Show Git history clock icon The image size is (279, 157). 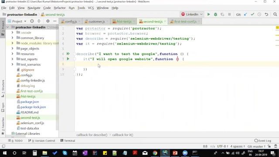[259, 14]
